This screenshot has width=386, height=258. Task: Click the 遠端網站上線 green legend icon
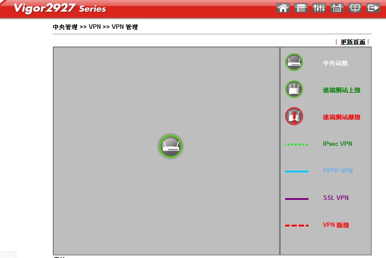pos(294,89)
